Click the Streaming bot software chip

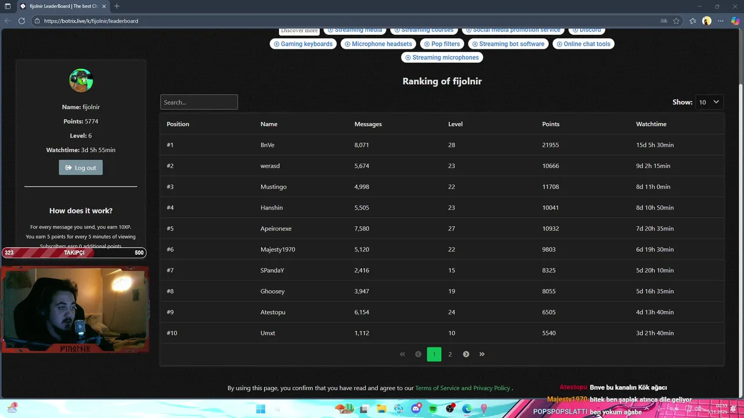[x=508, y=44]
